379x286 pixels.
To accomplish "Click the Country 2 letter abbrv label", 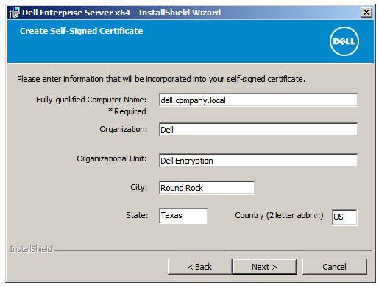I will [279, 215].
